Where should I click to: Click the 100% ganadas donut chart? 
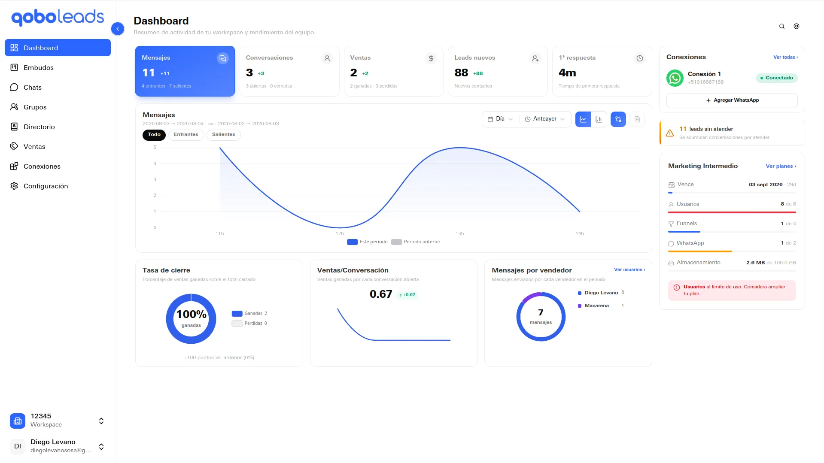click(191, 319)
